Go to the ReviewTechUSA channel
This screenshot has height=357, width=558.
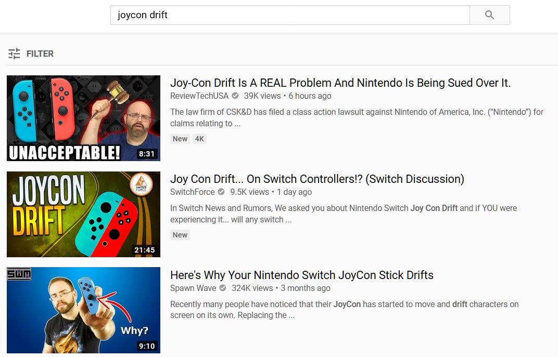pos(199,96)
